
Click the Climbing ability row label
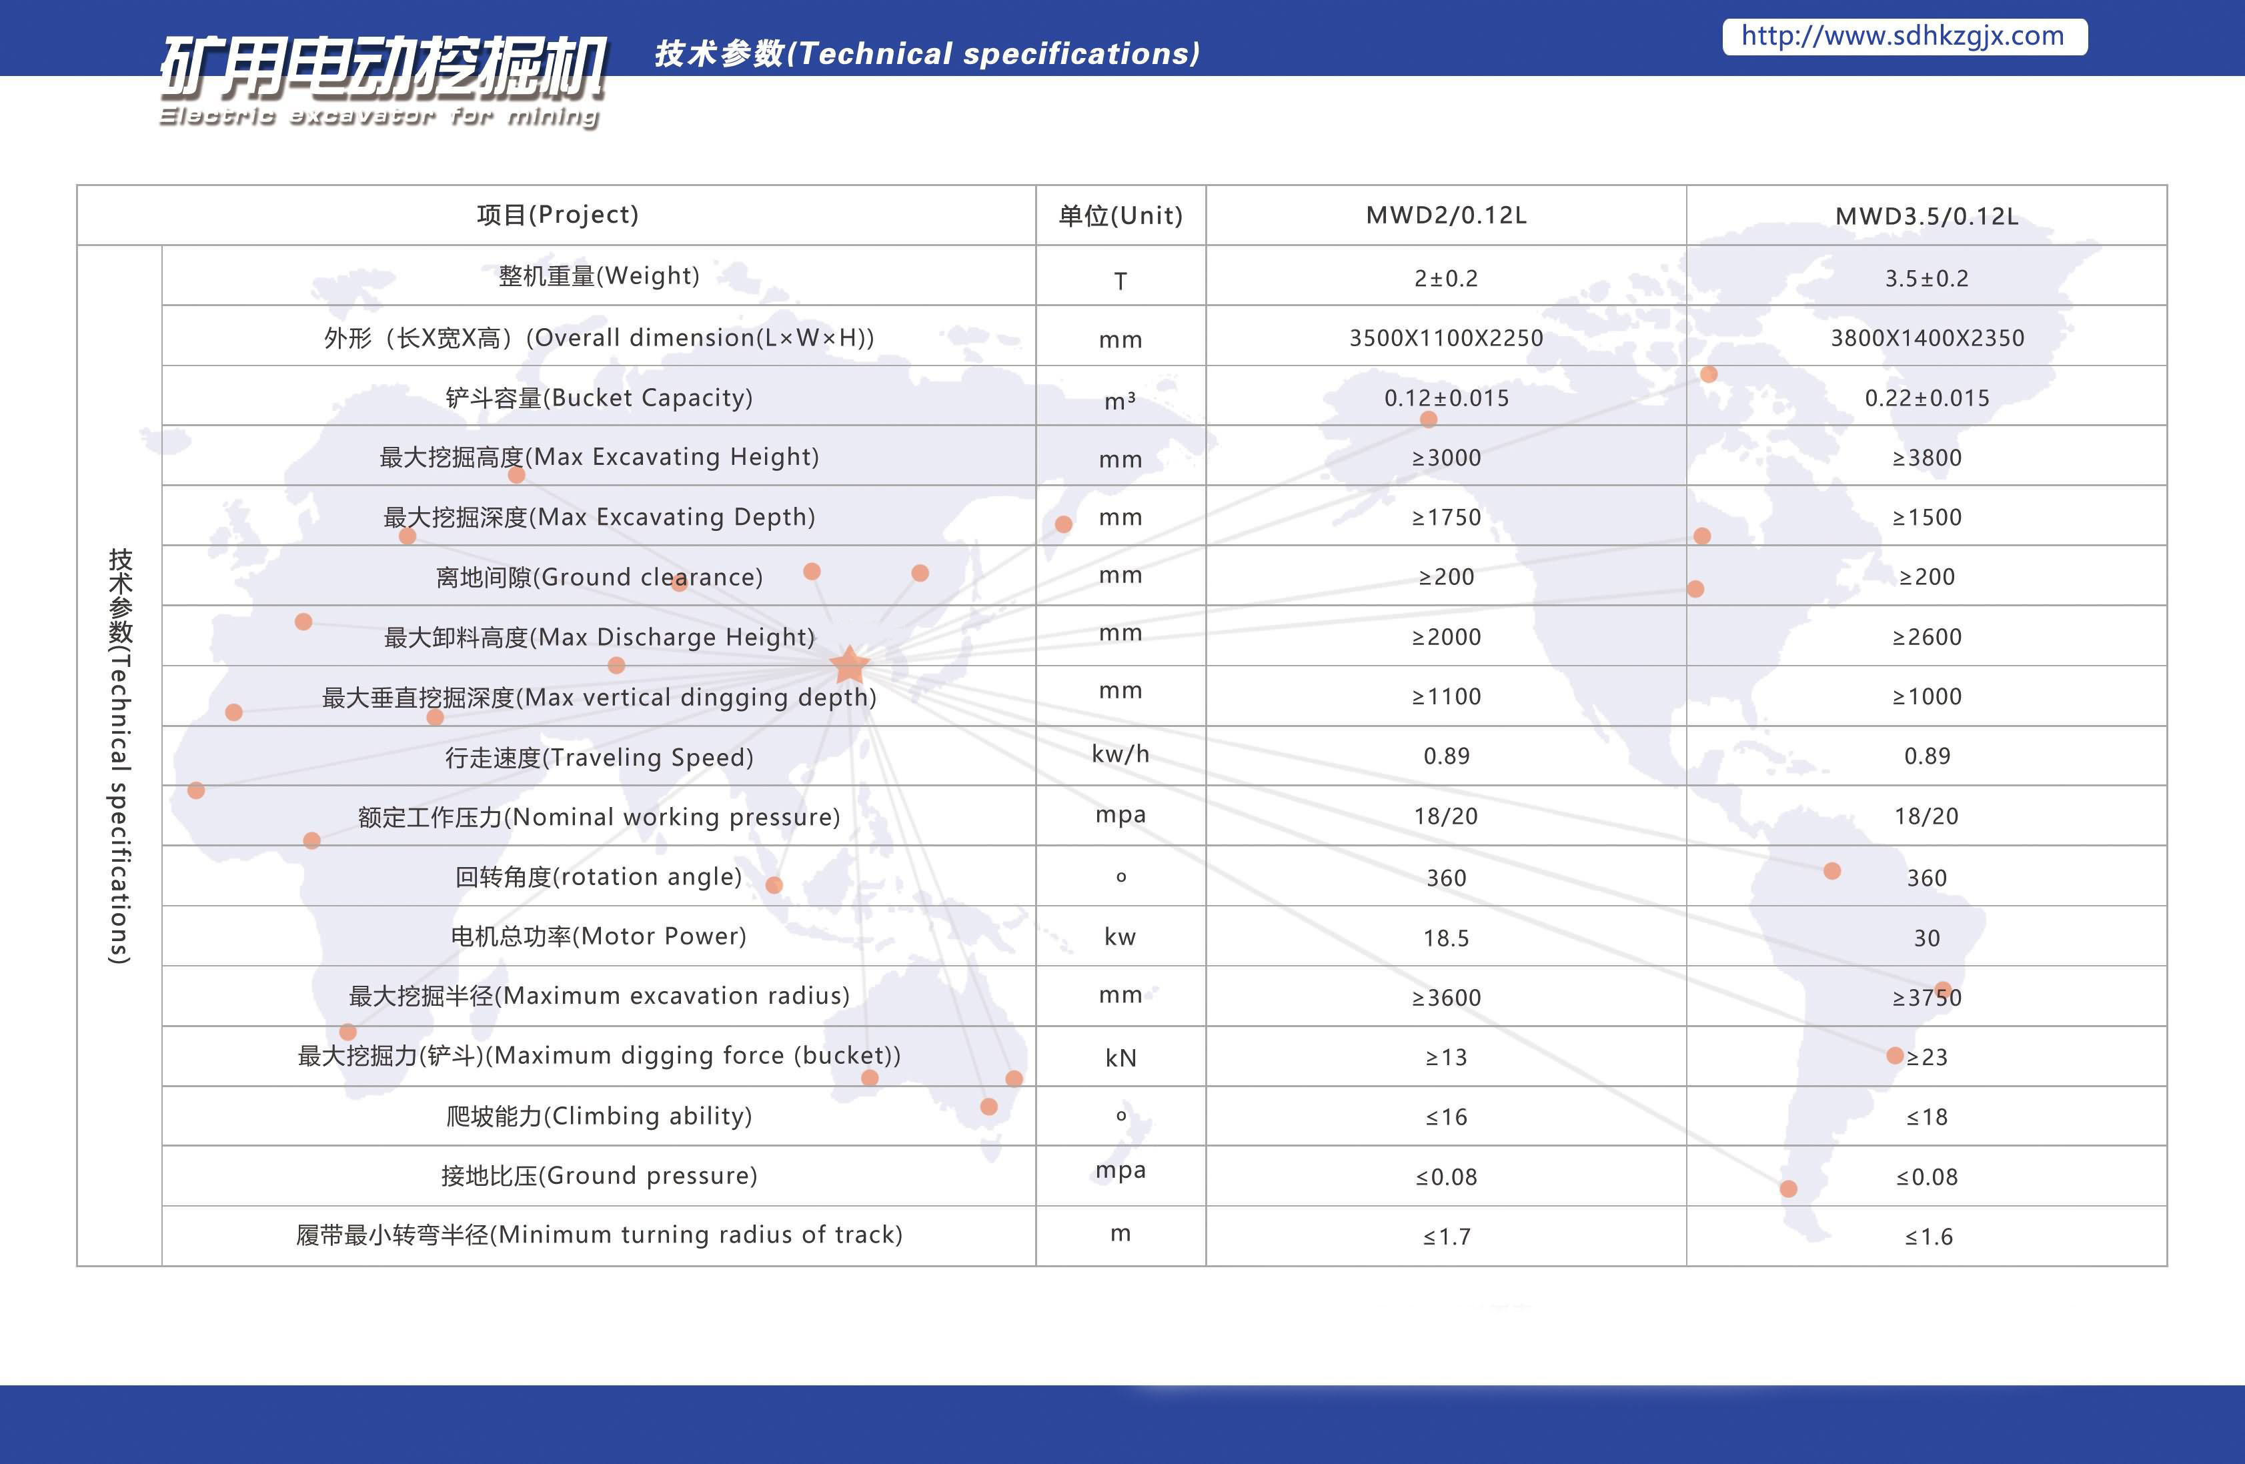[x=599, y=1116]
